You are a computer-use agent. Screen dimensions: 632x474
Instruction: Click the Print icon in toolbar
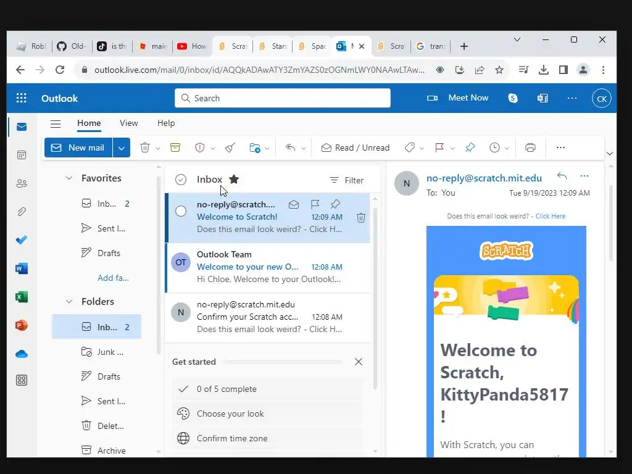pyautogui.click(x=530, y=148)
